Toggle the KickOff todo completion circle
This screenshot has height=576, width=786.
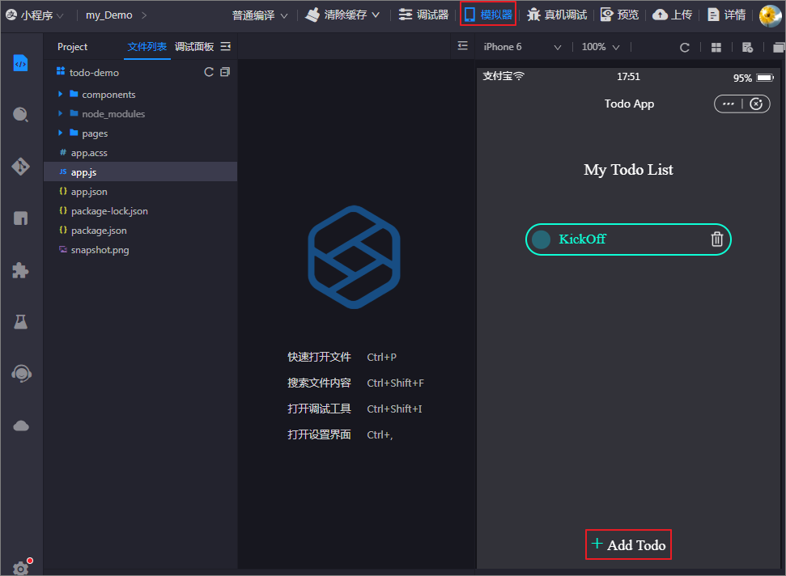[541, 239]
